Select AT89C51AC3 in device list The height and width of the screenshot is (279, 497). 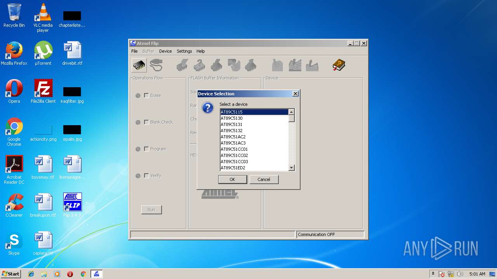(254, 143)
